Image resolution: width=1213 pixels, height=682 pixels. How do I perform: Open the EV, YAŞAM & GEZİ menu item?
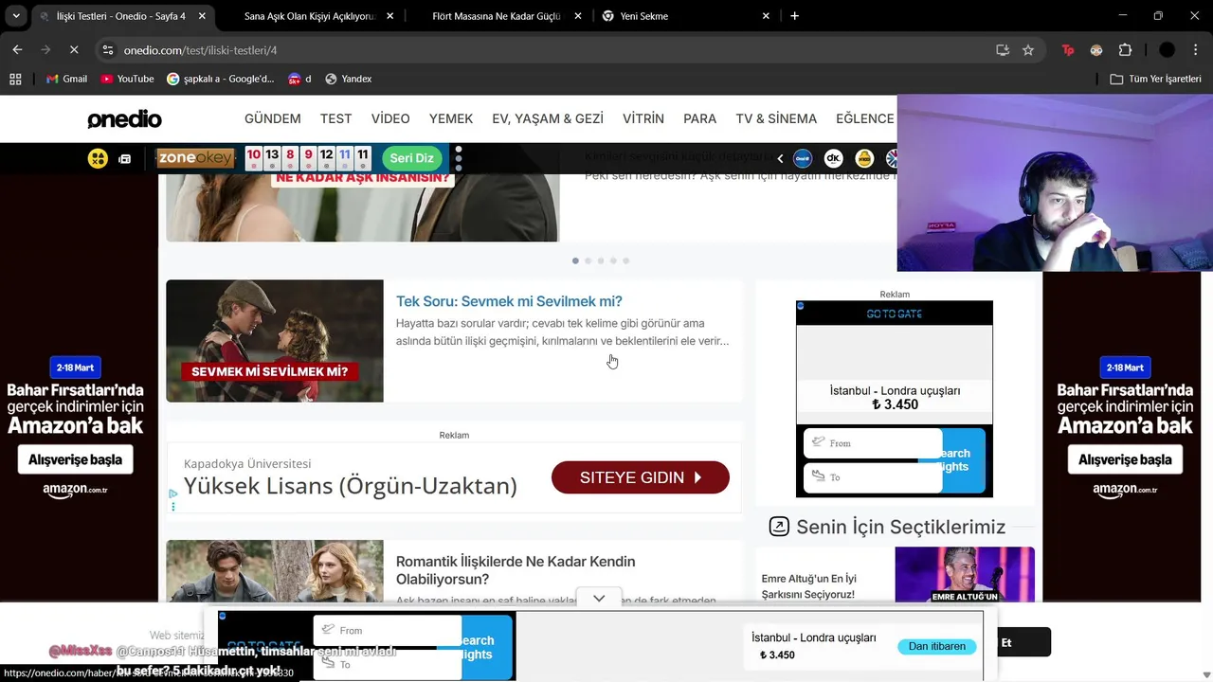click(x=548, y=118)
